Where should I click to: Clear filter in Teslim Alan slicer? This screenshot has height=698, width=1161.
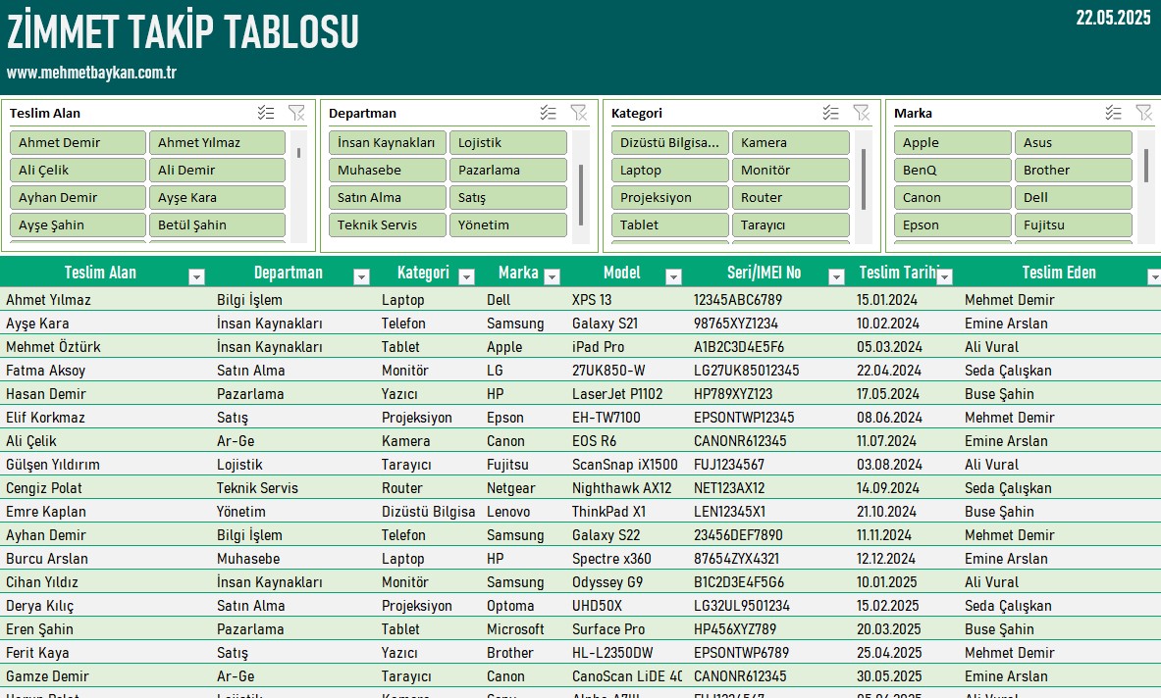[x=297, y=113]
